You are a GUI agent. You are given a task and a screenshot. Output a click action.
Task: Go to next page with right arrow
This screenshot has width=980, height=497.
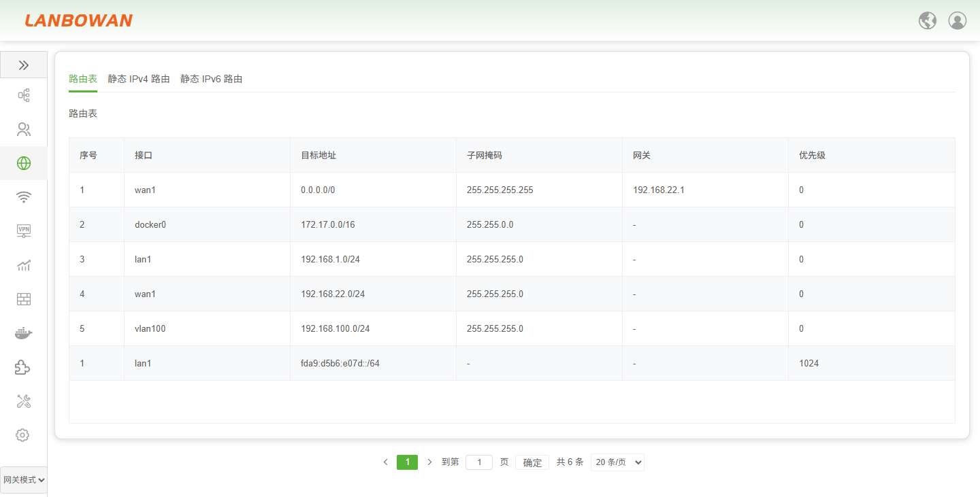click(x=429, y=462)
